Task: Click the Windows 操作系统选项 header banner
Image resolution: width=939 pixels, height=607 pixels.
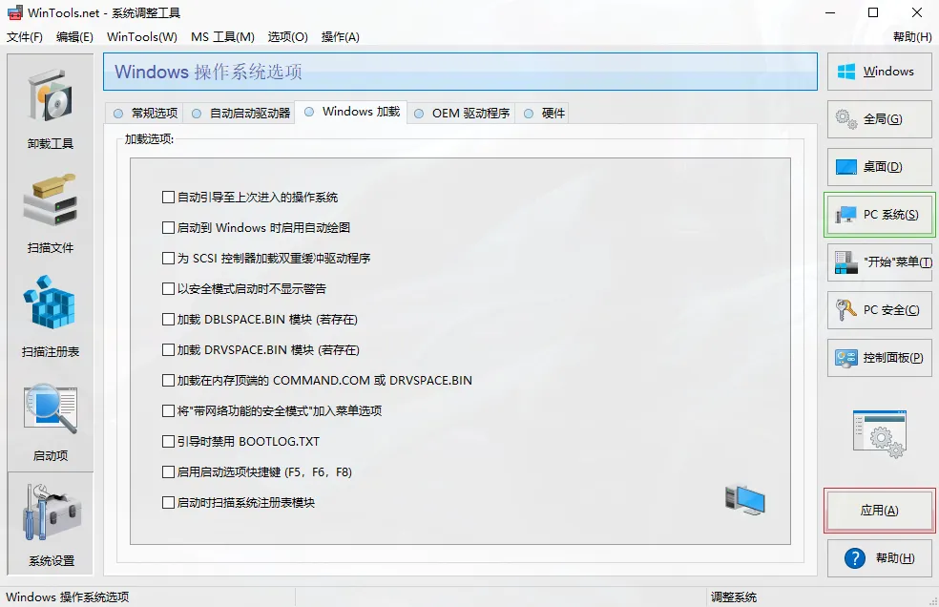Action: point(460,72)
